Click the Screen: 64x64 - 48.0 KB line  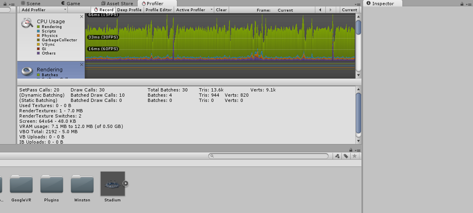[x=48, y=121]
